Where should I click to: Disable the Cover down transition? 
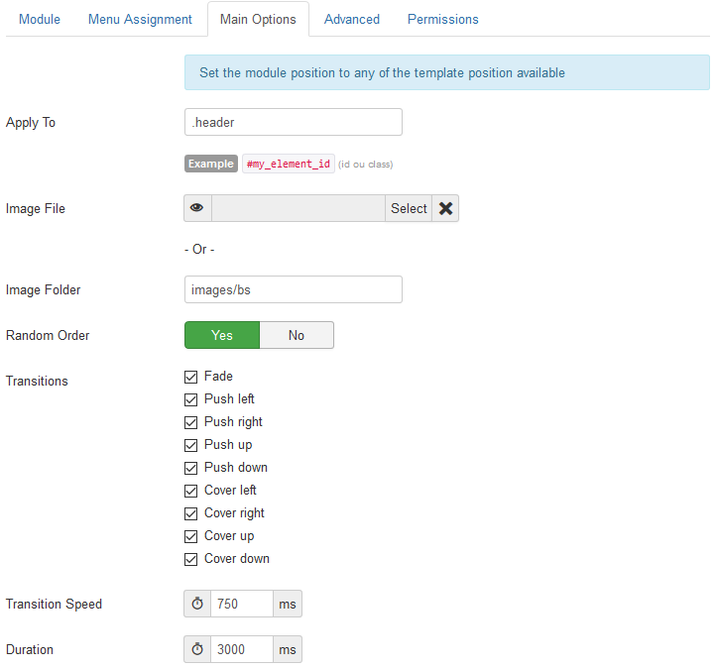[191, 559]
